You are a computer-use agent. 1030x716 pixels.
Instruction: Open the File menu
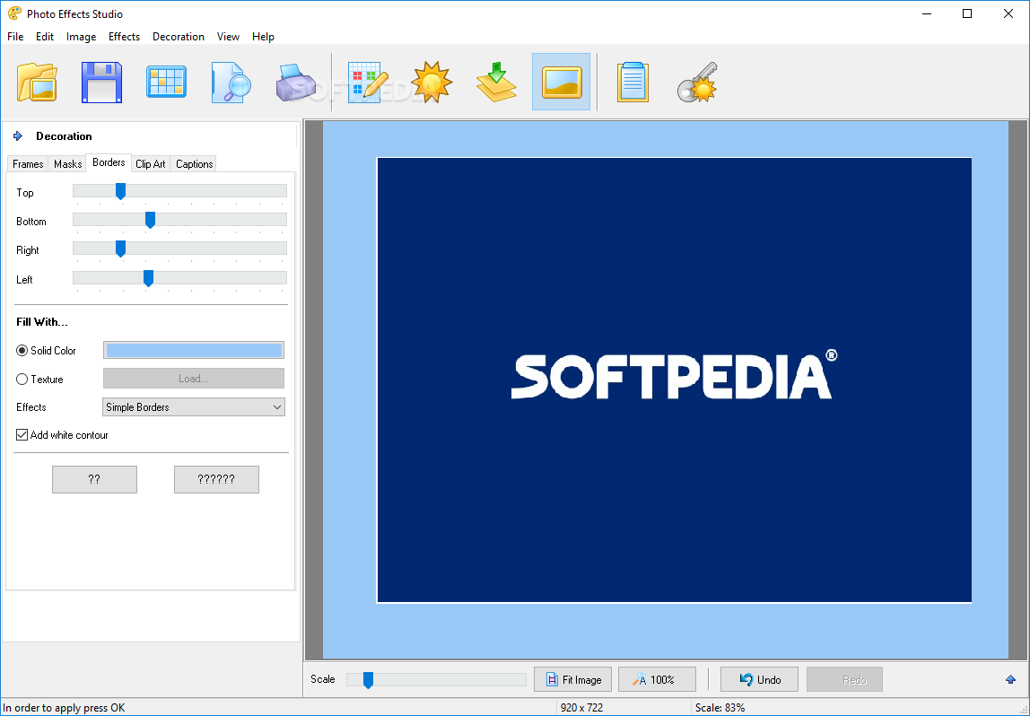tap(15, 37)
